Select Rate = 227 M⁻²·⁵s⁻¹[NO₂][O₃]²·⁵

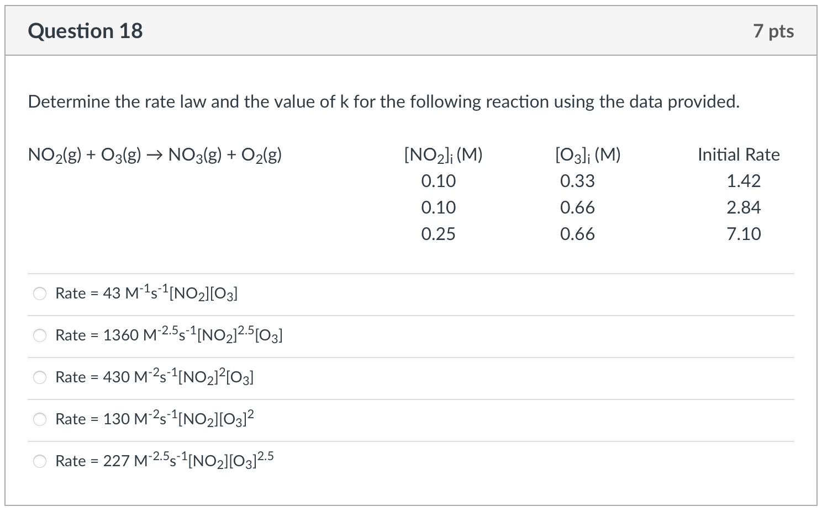tap(165, 461)
